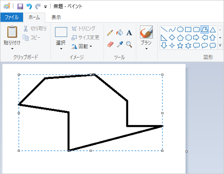Viewport: 224px width, 174px height.
Task: Select the Pentagon shape
Action: [180, 38]
